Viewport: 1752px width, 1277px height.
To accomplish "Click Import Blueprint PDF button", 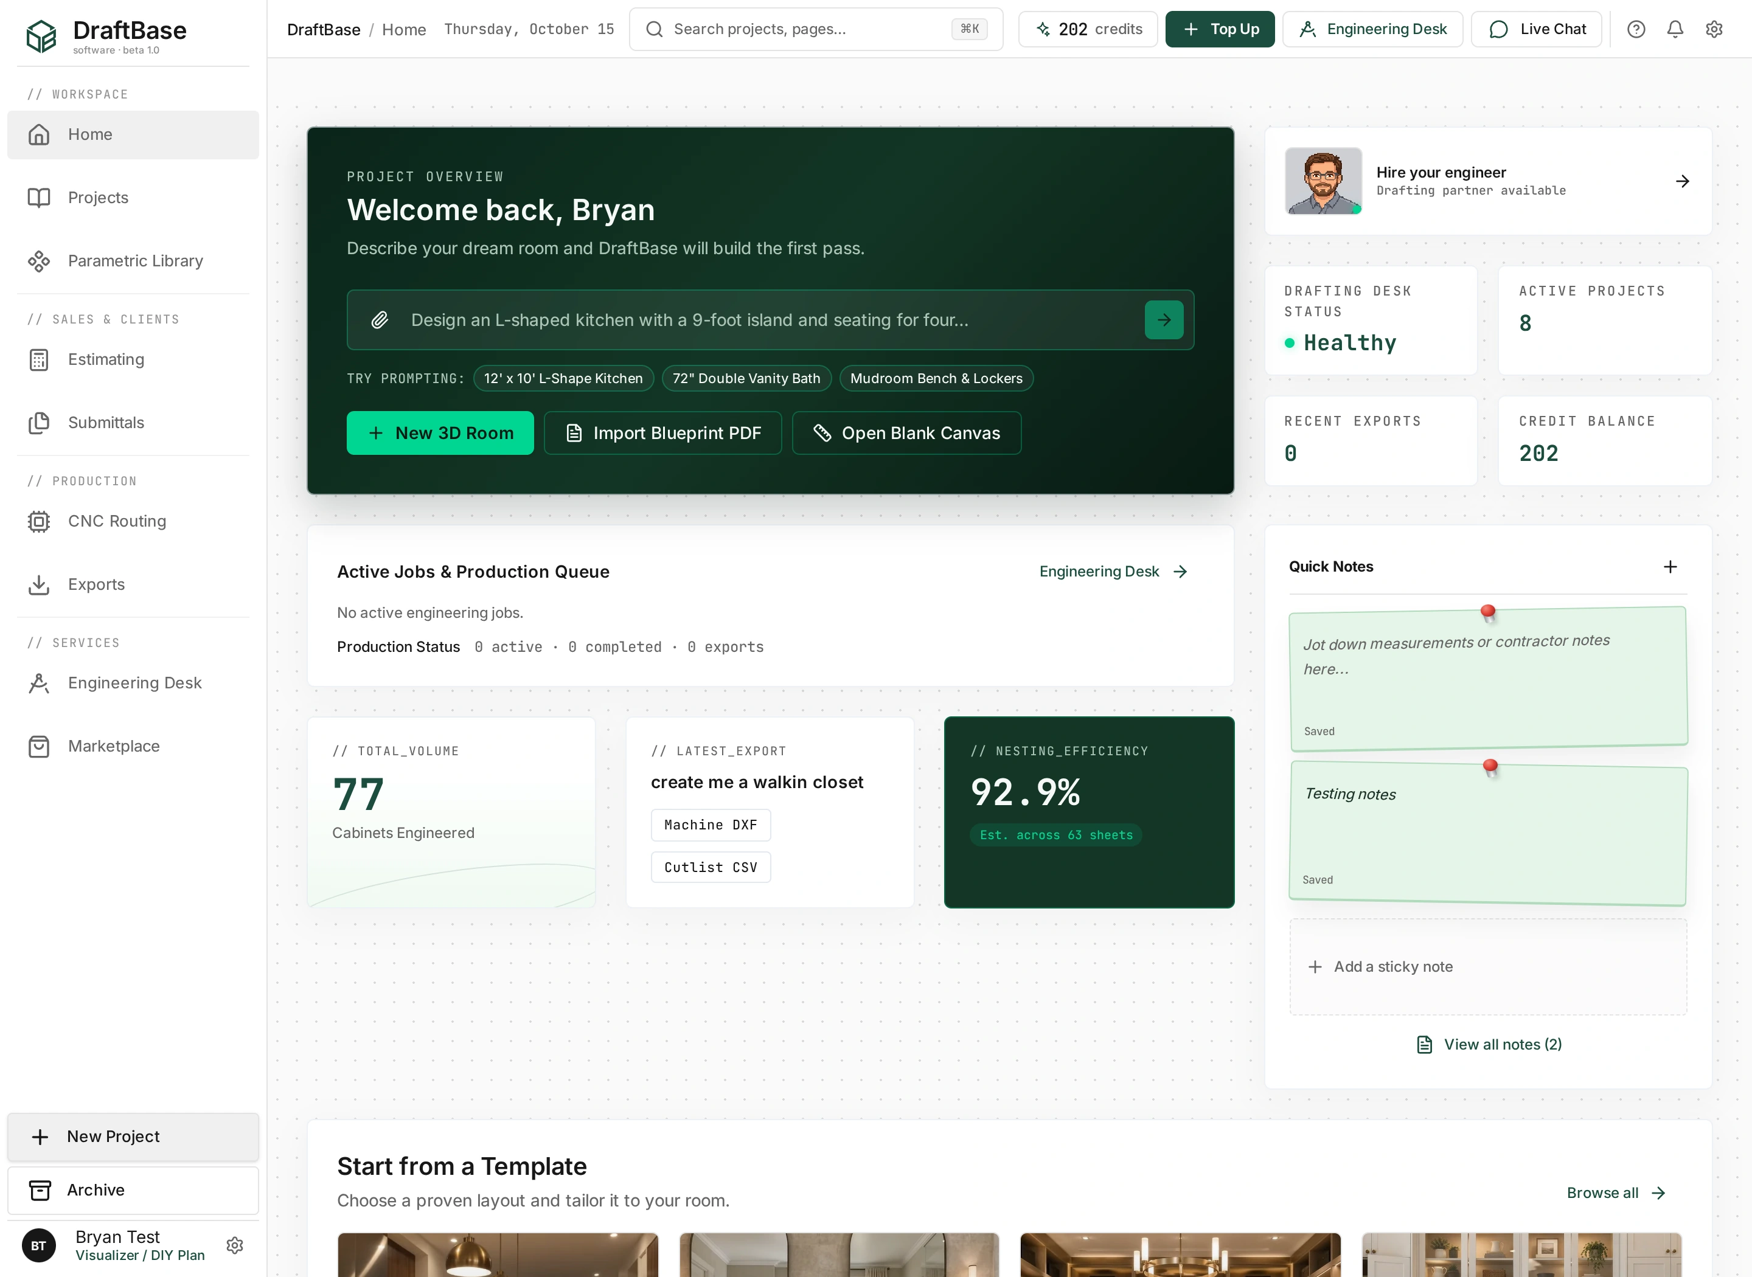I will [x=662, y=433].
